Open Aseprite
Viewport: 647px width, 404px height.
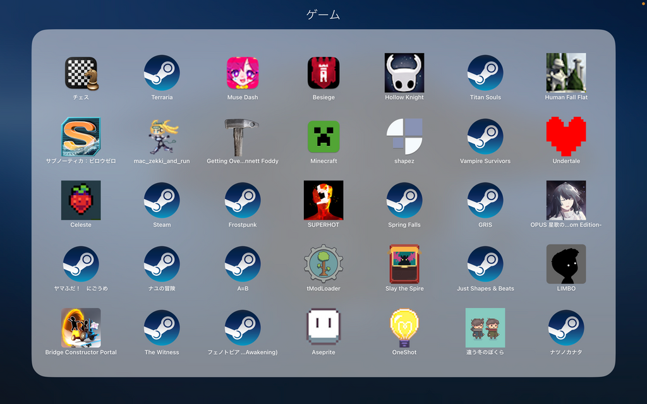[x=323, y=328]
